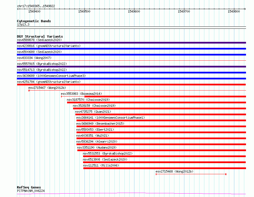Click the blue bar under nsv4239816
254x197 pixels.
coord(131,49)
